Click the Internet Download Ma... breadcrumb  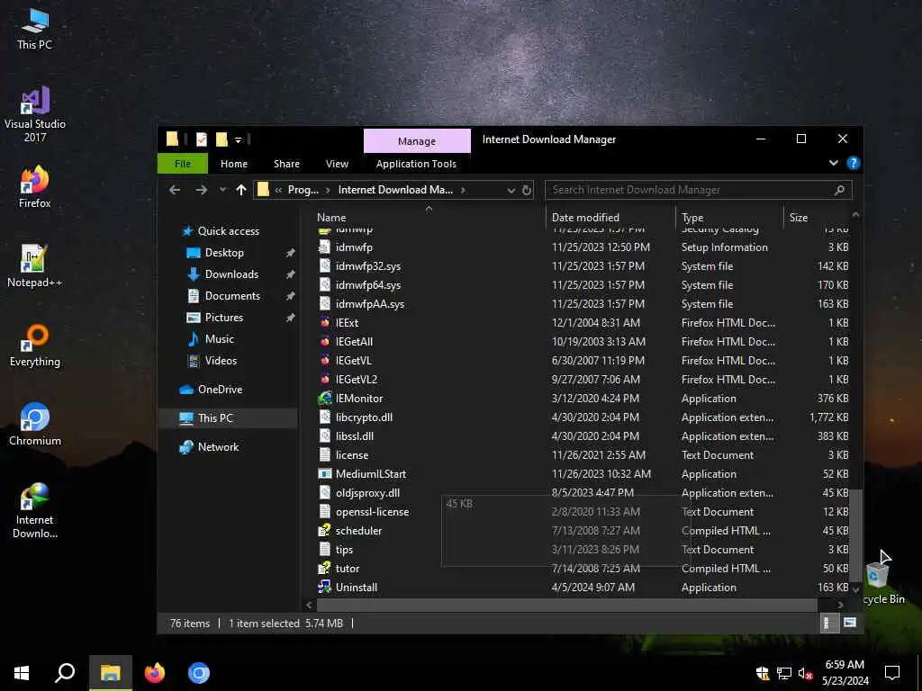[x=395, y=190]
